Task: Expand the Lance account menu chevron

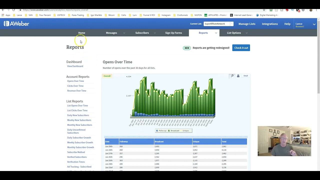Action: [314, 24]
